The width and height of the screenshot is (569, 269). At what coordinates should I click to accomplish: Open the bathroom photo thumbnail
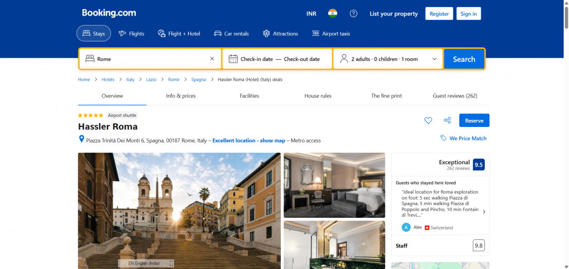click(x=334, y=245)
